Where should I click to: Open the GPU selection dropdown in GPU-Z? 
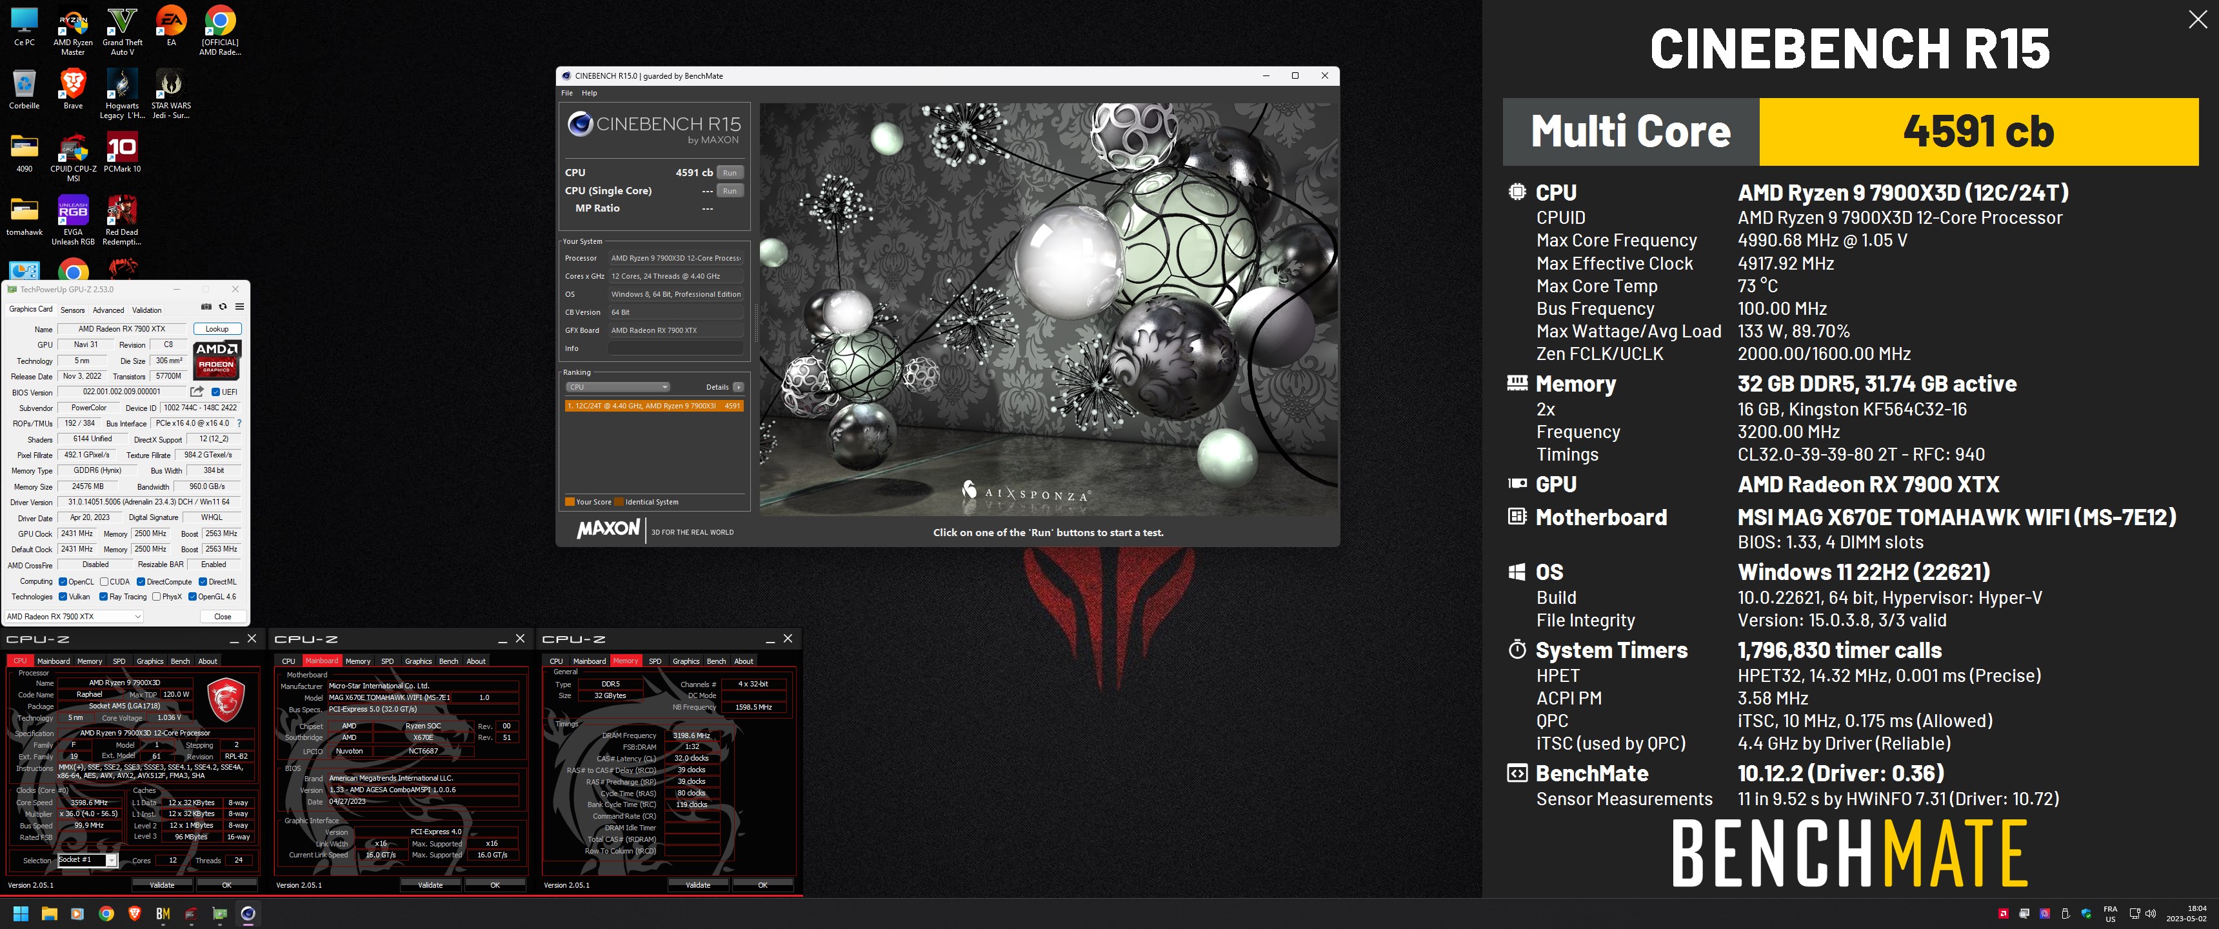pos(74,616)
